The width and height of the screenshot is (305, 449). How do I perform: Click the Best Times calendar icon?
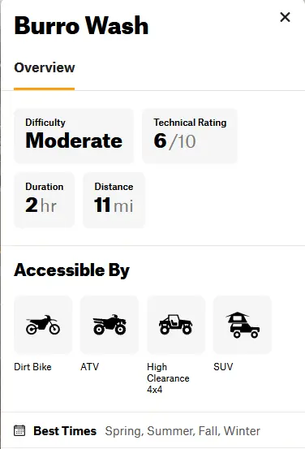coord(19,430)
